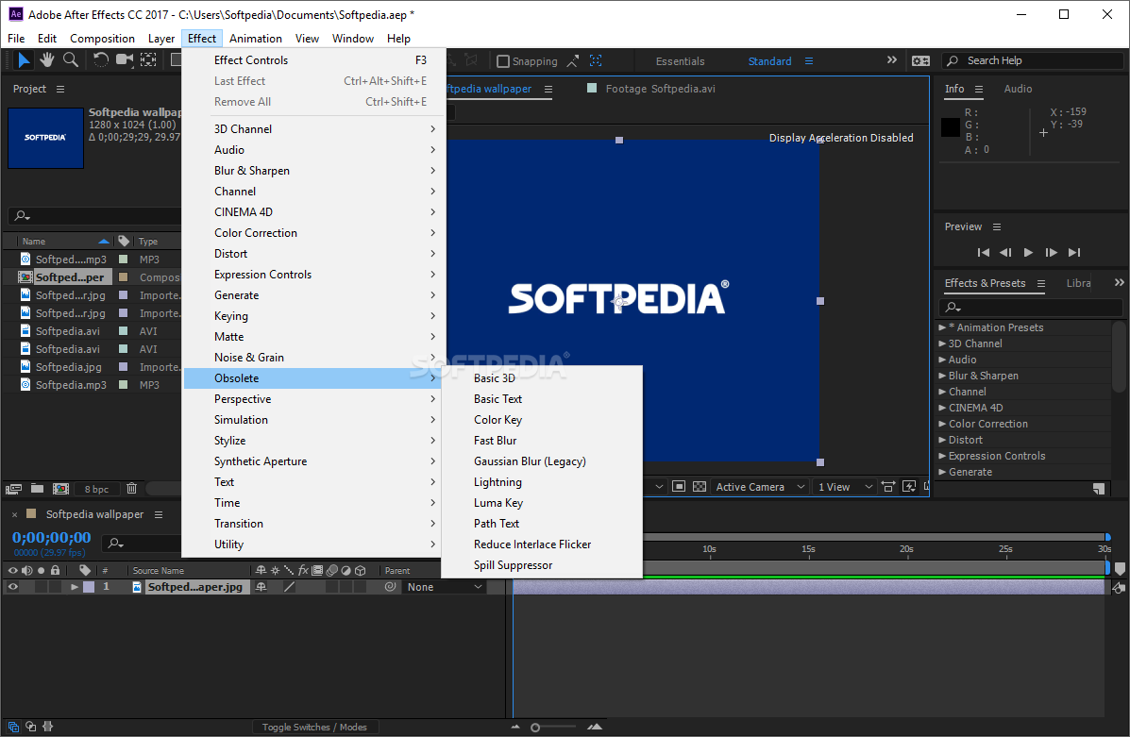This screenshot has width=1130, height=737.
Task: Click the interpret footage icon in Project panel
Action: (x=14, y=489)
